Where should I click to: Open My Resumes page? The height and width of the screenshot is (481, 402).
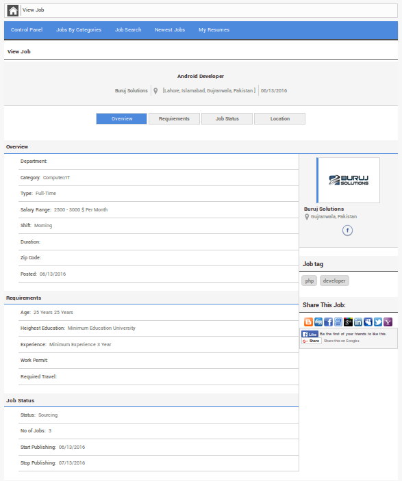tap(214, 29)
